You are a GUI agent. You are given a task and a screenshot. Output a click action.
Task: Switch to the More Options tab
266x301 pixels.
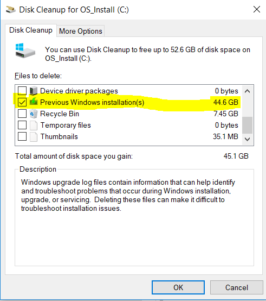(x=81, y=31)
